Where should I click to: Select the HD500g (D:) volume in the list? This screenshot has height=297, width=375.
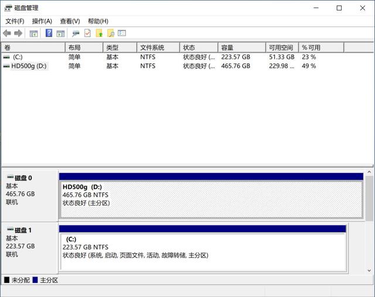(x=29, y=66)
